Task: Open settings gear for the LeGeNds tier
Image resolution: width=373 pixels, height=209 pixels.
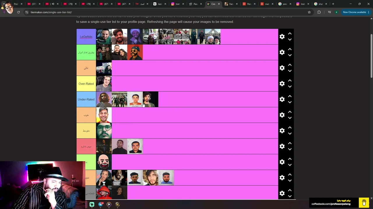Action: pos(282,37)
